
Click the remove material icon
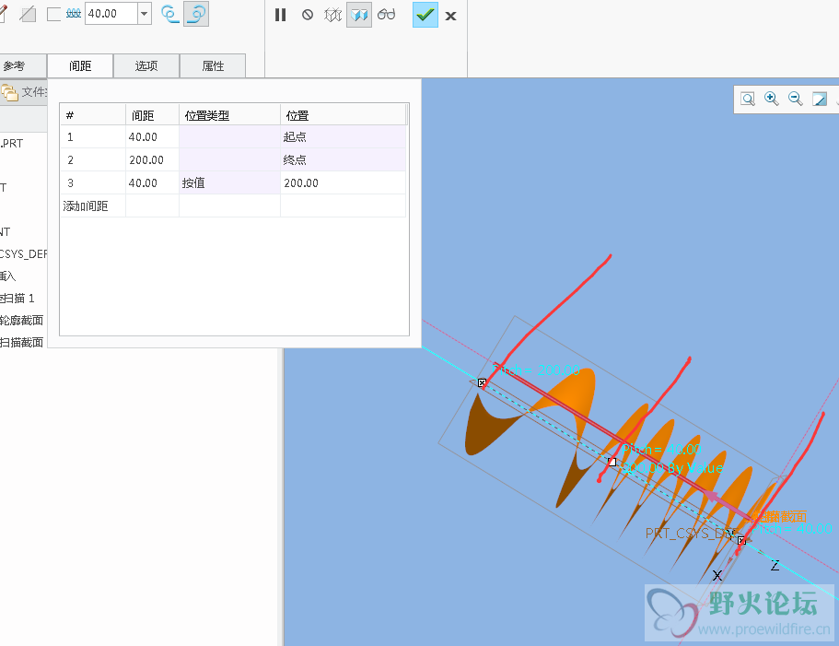tap(28, 14)
